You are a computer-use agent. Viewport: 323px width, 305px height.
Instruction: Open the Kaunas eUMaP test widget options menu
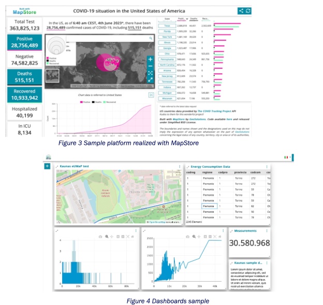click(180, 166)
